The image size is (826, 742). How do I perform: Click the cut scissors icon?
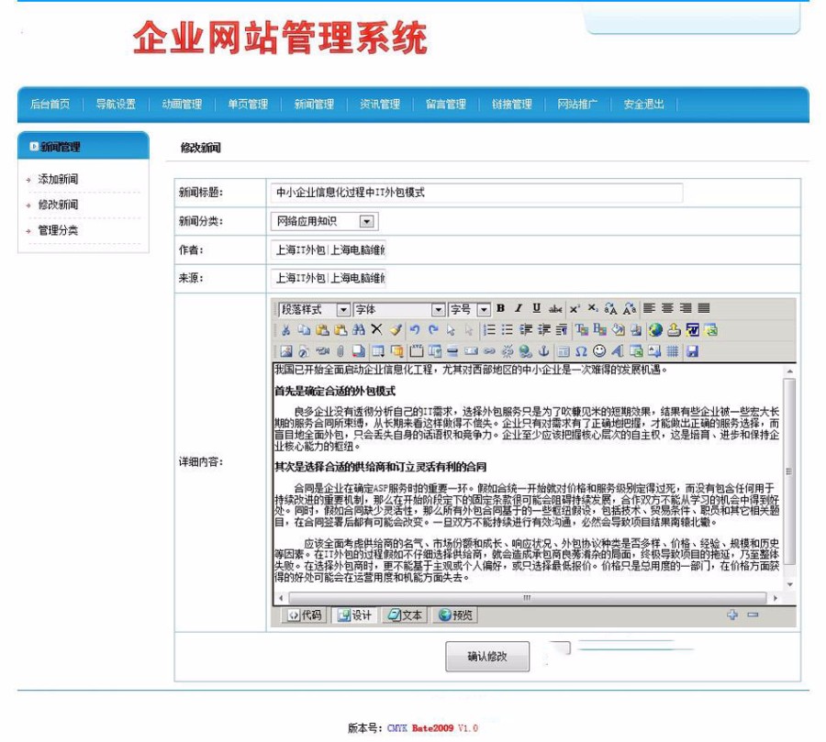[285, 330]
